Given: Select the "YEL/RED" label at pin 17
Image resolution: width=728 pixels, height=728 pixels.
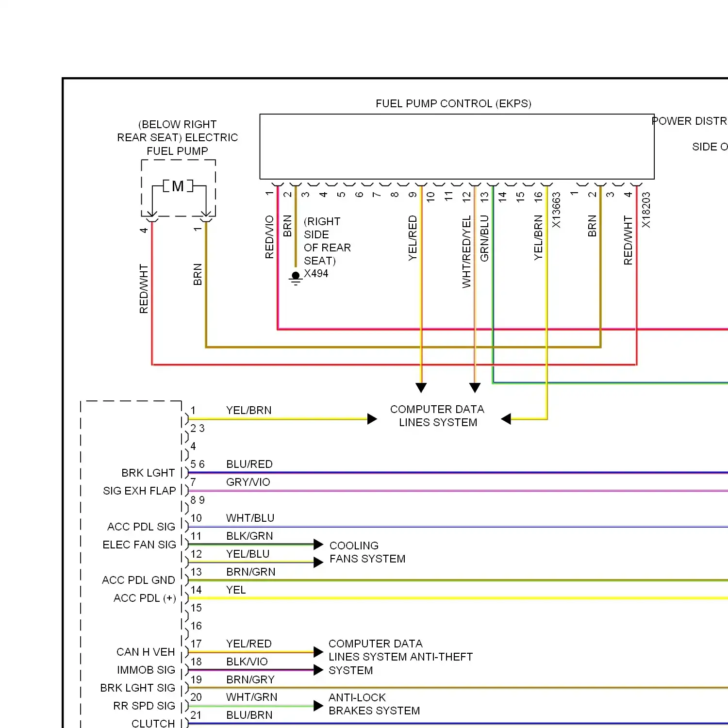Looking at the screenshot, I should coord(249,644).
